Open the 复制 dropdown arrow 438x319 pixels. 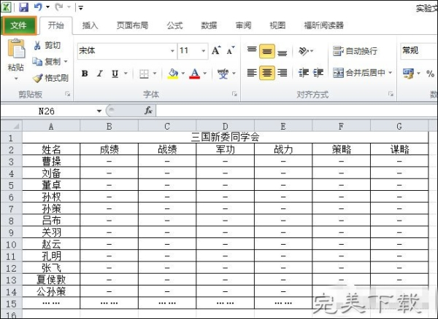66,61
